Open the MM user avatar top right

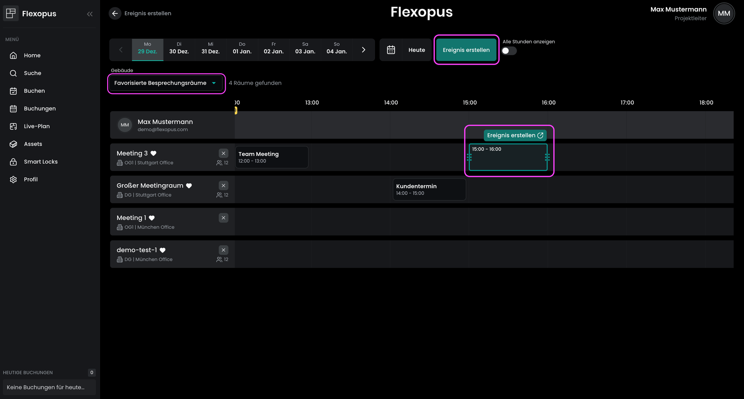pos(724,13)
